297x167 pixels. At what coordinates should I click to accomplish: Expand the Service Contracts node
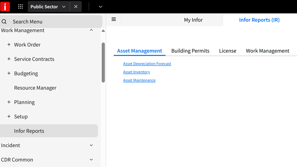[x=9, y=59]
